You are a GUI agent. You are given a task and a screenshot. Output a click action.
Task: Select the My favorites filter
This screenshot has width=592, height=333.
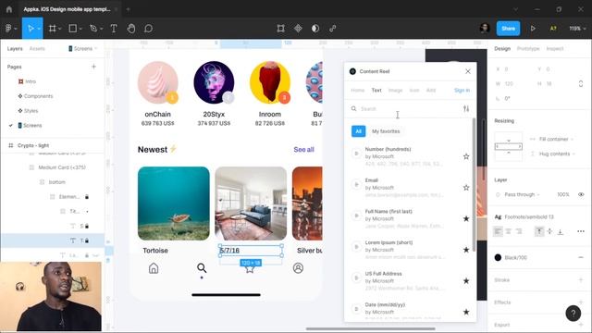point(386,131)
